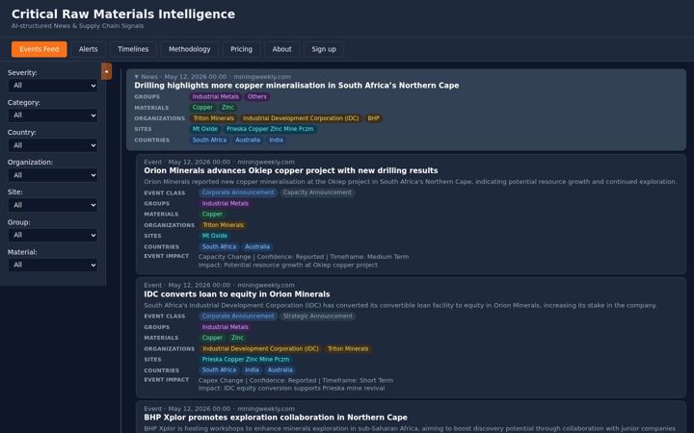Image resolution: width=694 pixels, height=433 pixels.
Task: Open Orion Minerals advances Okiep copper project
Action: (x=291, y=170)
